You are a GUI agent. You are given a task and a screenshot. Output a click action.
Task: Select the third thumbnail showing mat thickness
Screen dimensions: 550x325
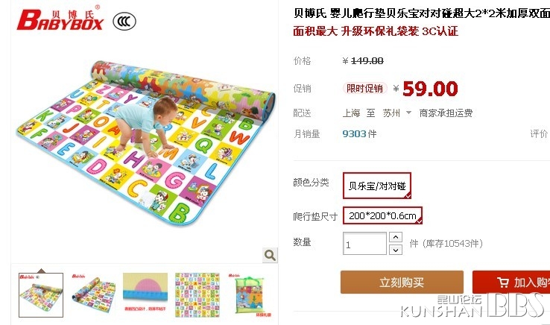click(x=145, y=292)
